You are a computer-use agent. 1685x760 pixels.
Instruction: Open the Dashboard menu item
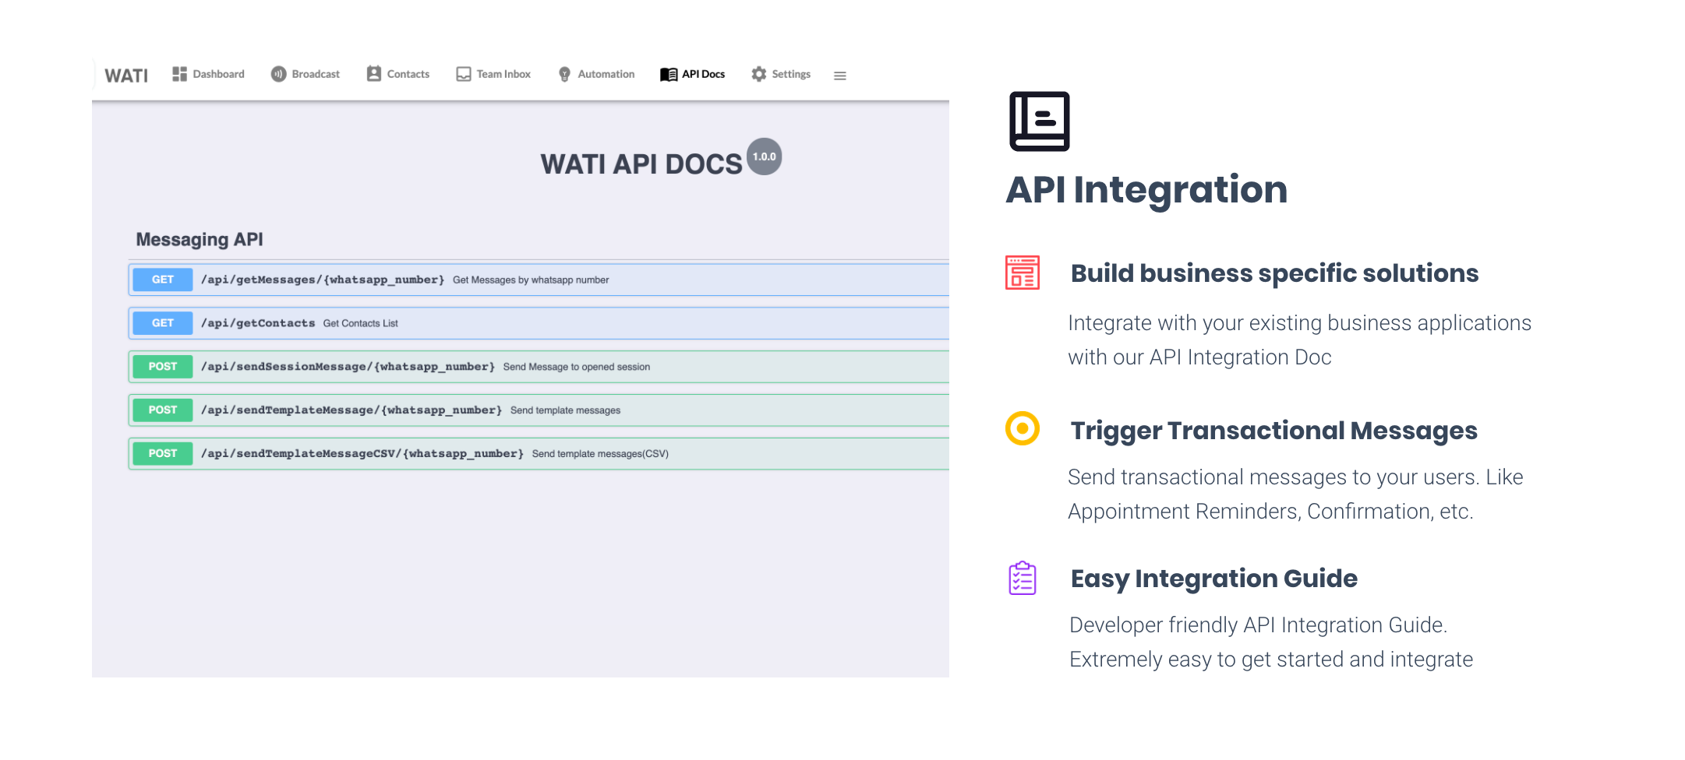tap(208, 74)
